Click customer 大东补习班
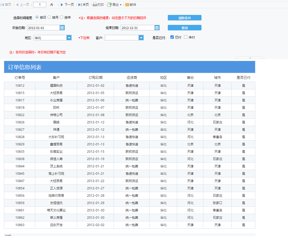Screen dimensions: 288x236 coord(56,137)
